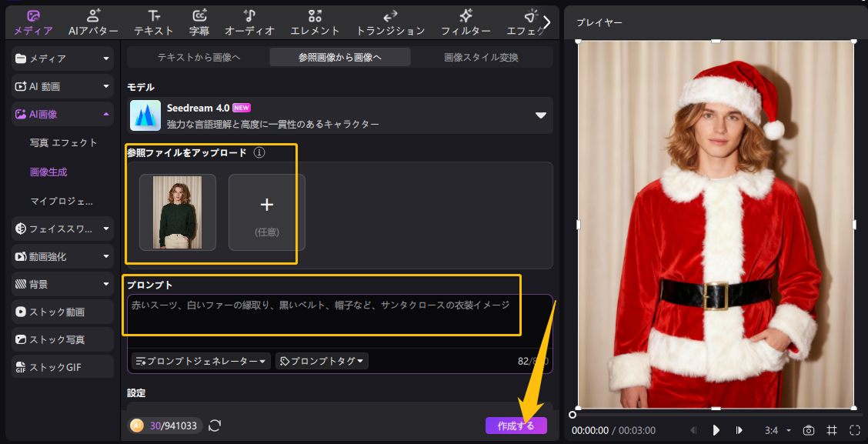
Task: Open the プロンプトジェネレーター dropdown
Action: tap(202, 361)
